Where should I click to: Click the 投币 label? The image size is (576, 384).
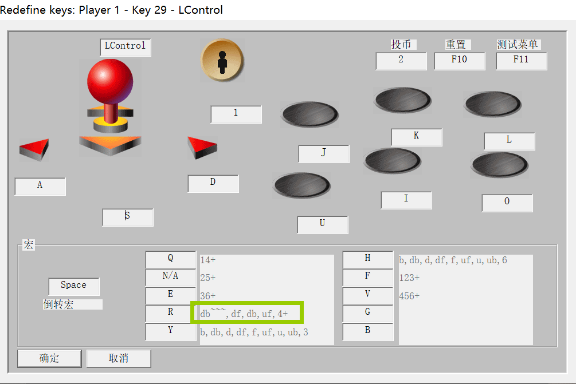coord(401,45)
